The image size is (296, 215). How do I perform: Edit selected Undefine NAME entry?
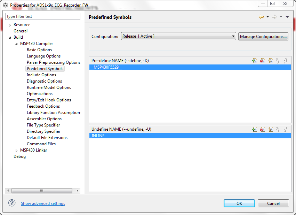(271, 129)
